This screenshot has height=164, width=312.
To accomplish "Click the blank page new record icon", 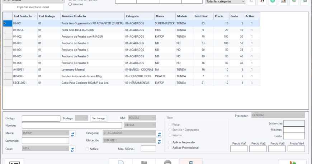I will pos(120,162).
